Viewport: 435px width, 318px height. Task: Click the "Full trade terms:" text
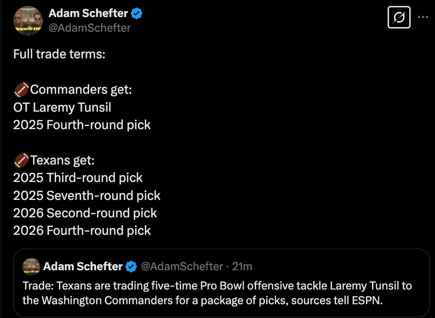pos(59,54)
